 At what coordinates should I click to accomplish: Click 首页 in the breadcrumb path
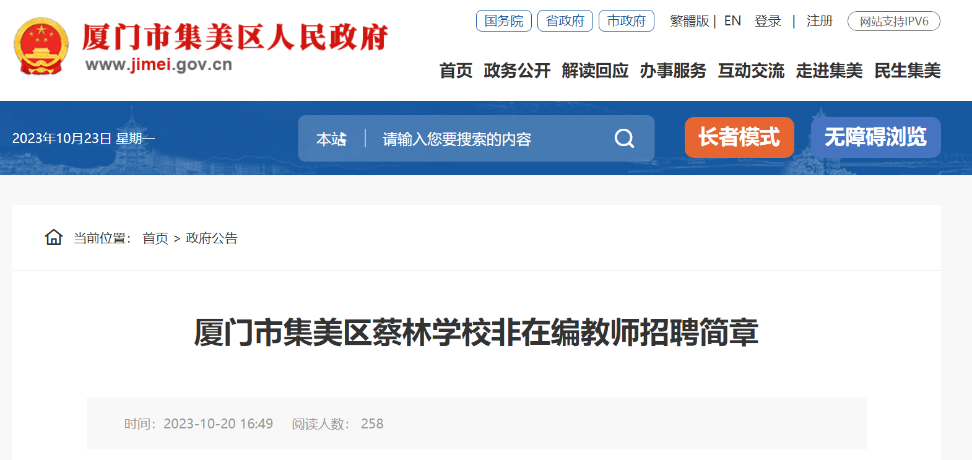coord(155,238)
